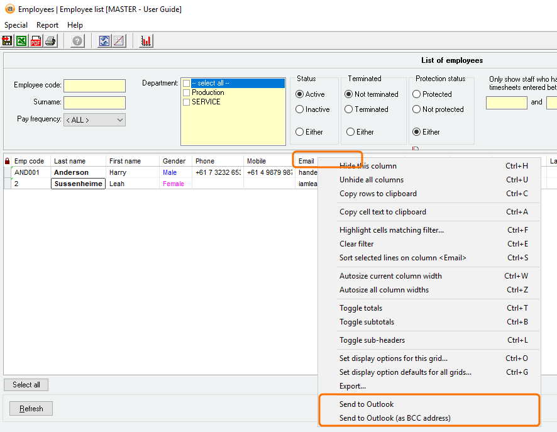Click the Select all button
This screenshot has width=557, height=432.
click(26, 385)
